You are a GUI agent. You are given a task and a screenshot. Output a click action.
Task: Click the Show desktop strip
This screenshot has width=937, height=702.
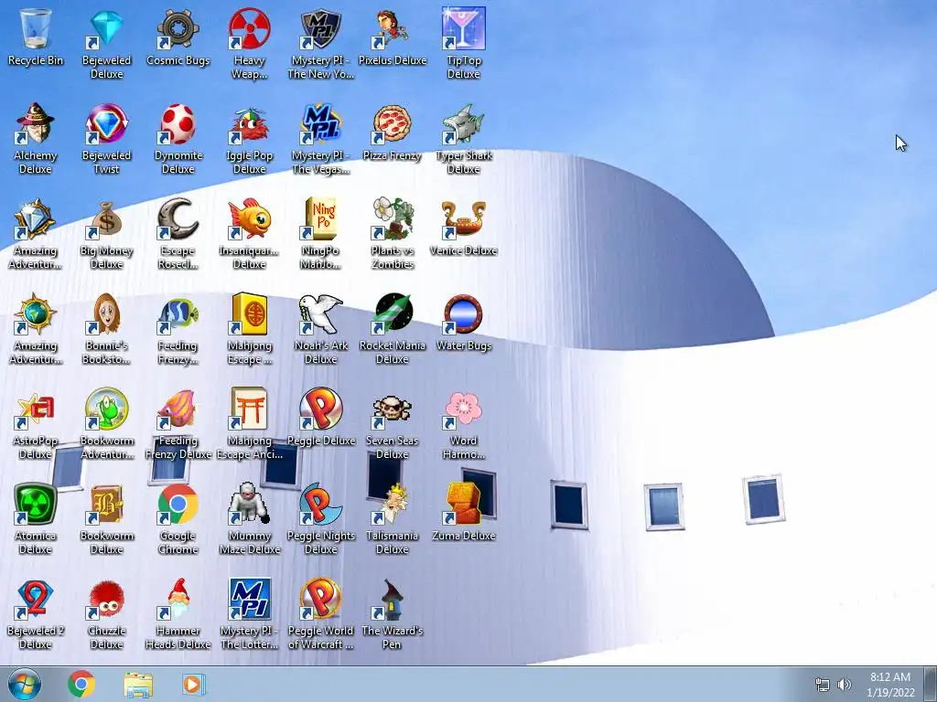point(931,684)
